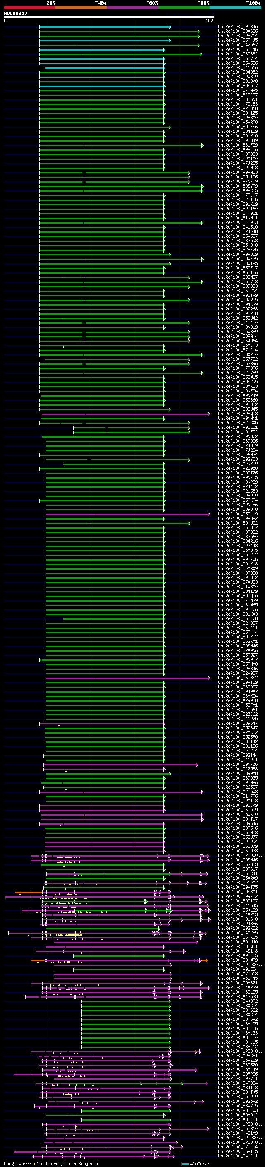Screen dimensions: 265x1167
Task: Select the UniRef100_B9N872 entry
Action: (x=238, y=436)
